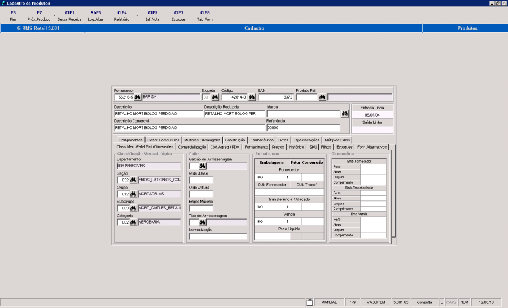
Task: Open the Tipo de Armazenagem lookup icon
Action: 203,222
